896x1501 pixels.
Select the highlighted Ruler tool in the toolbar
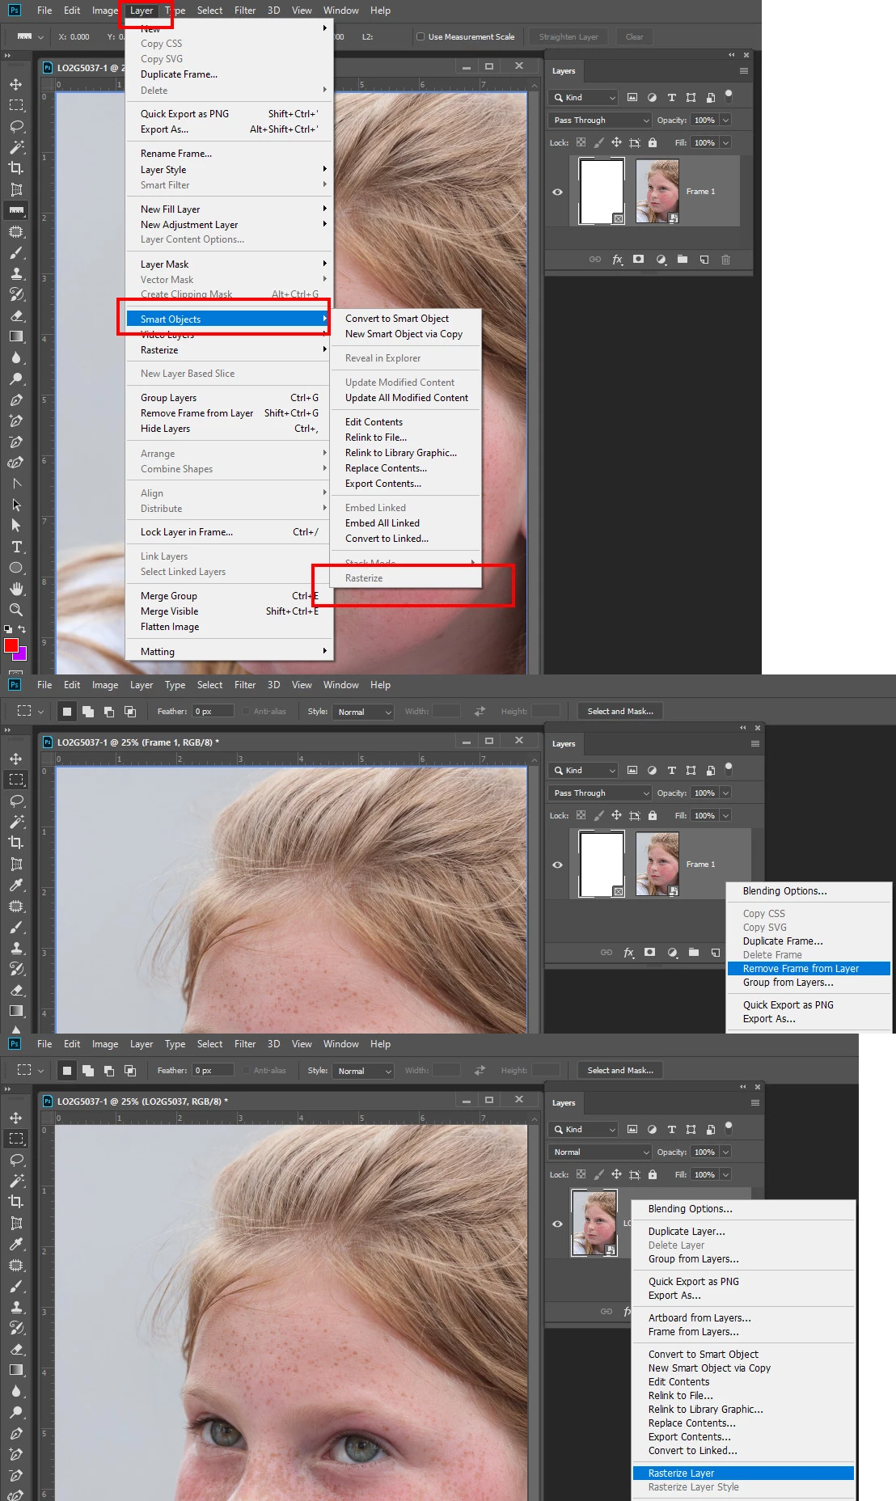[16, 210]
